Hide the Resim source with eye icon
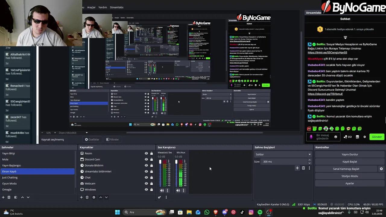This screenshot has height=217, width=386. (146, 153)
